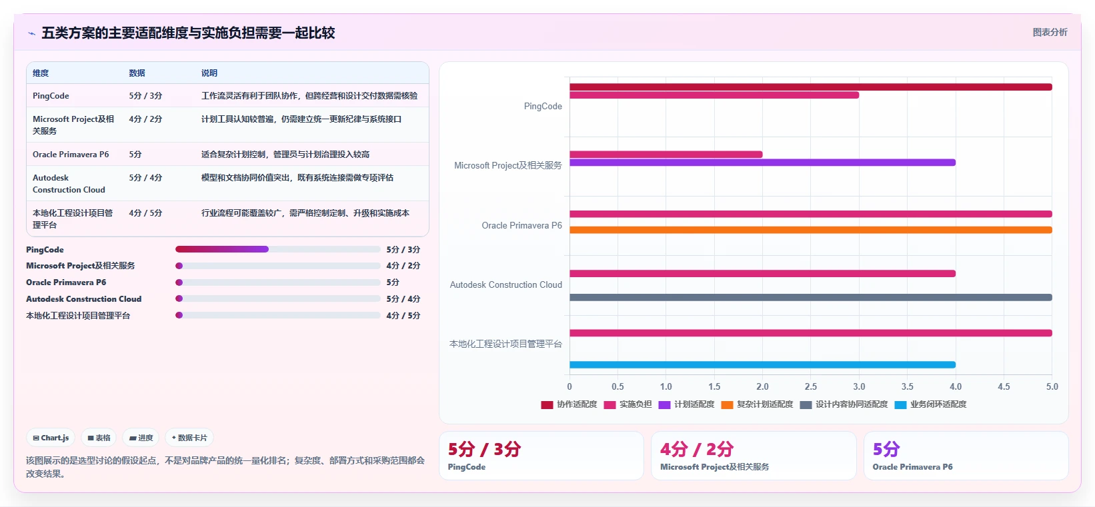
Task: Open the Microsoft Project 4分 / 2分 data card
Action: pos(754,456)
